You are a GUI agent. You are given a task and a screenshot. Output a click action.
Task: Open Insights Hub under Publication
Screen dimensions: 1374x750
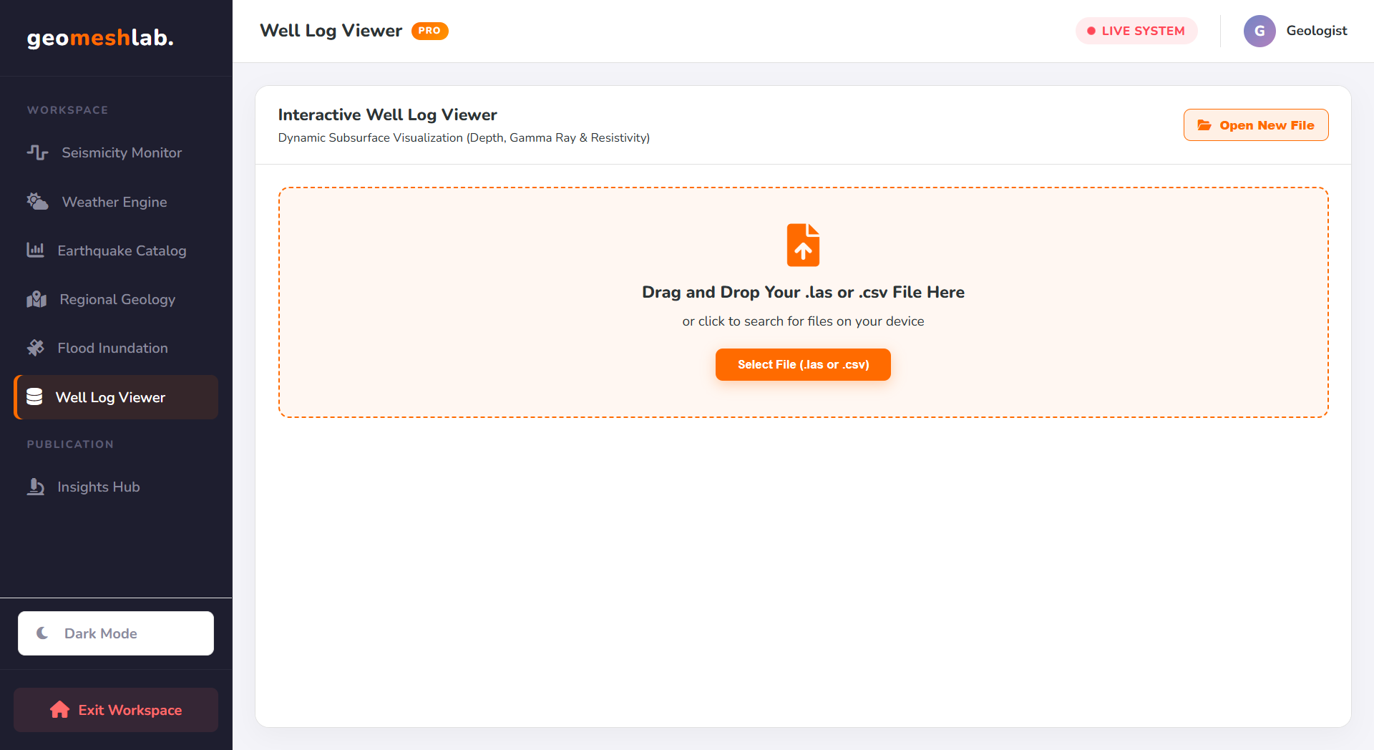[116, 487]
